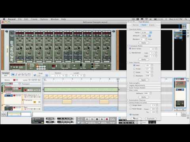Select the bass track device thumbnail

[x=9, y=108]
